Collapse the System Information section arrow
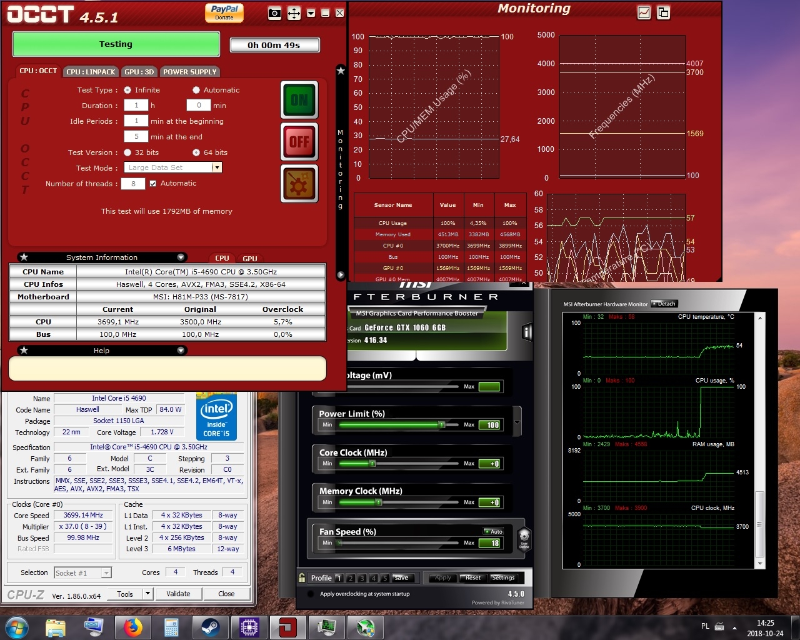The width and height of the screenshot is (800, 640). [x=181, y=257]
